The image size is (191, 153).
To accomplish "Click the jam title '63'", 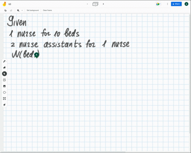I will 10,4.
